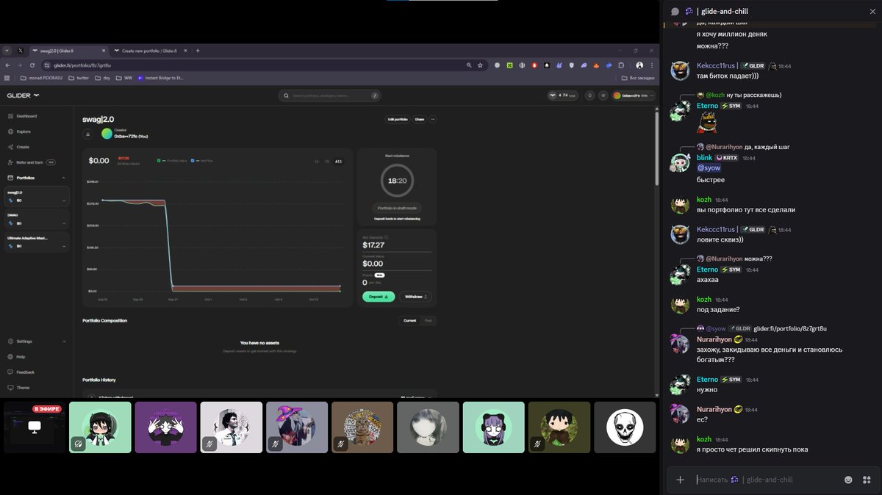Open Chrome profile avatar
Viewport: 882px width, 495px height.
pos(639,65)
